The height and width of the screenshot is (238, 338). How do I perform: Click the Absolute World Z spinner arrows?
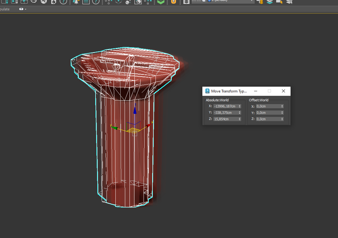tap(239, 119)
